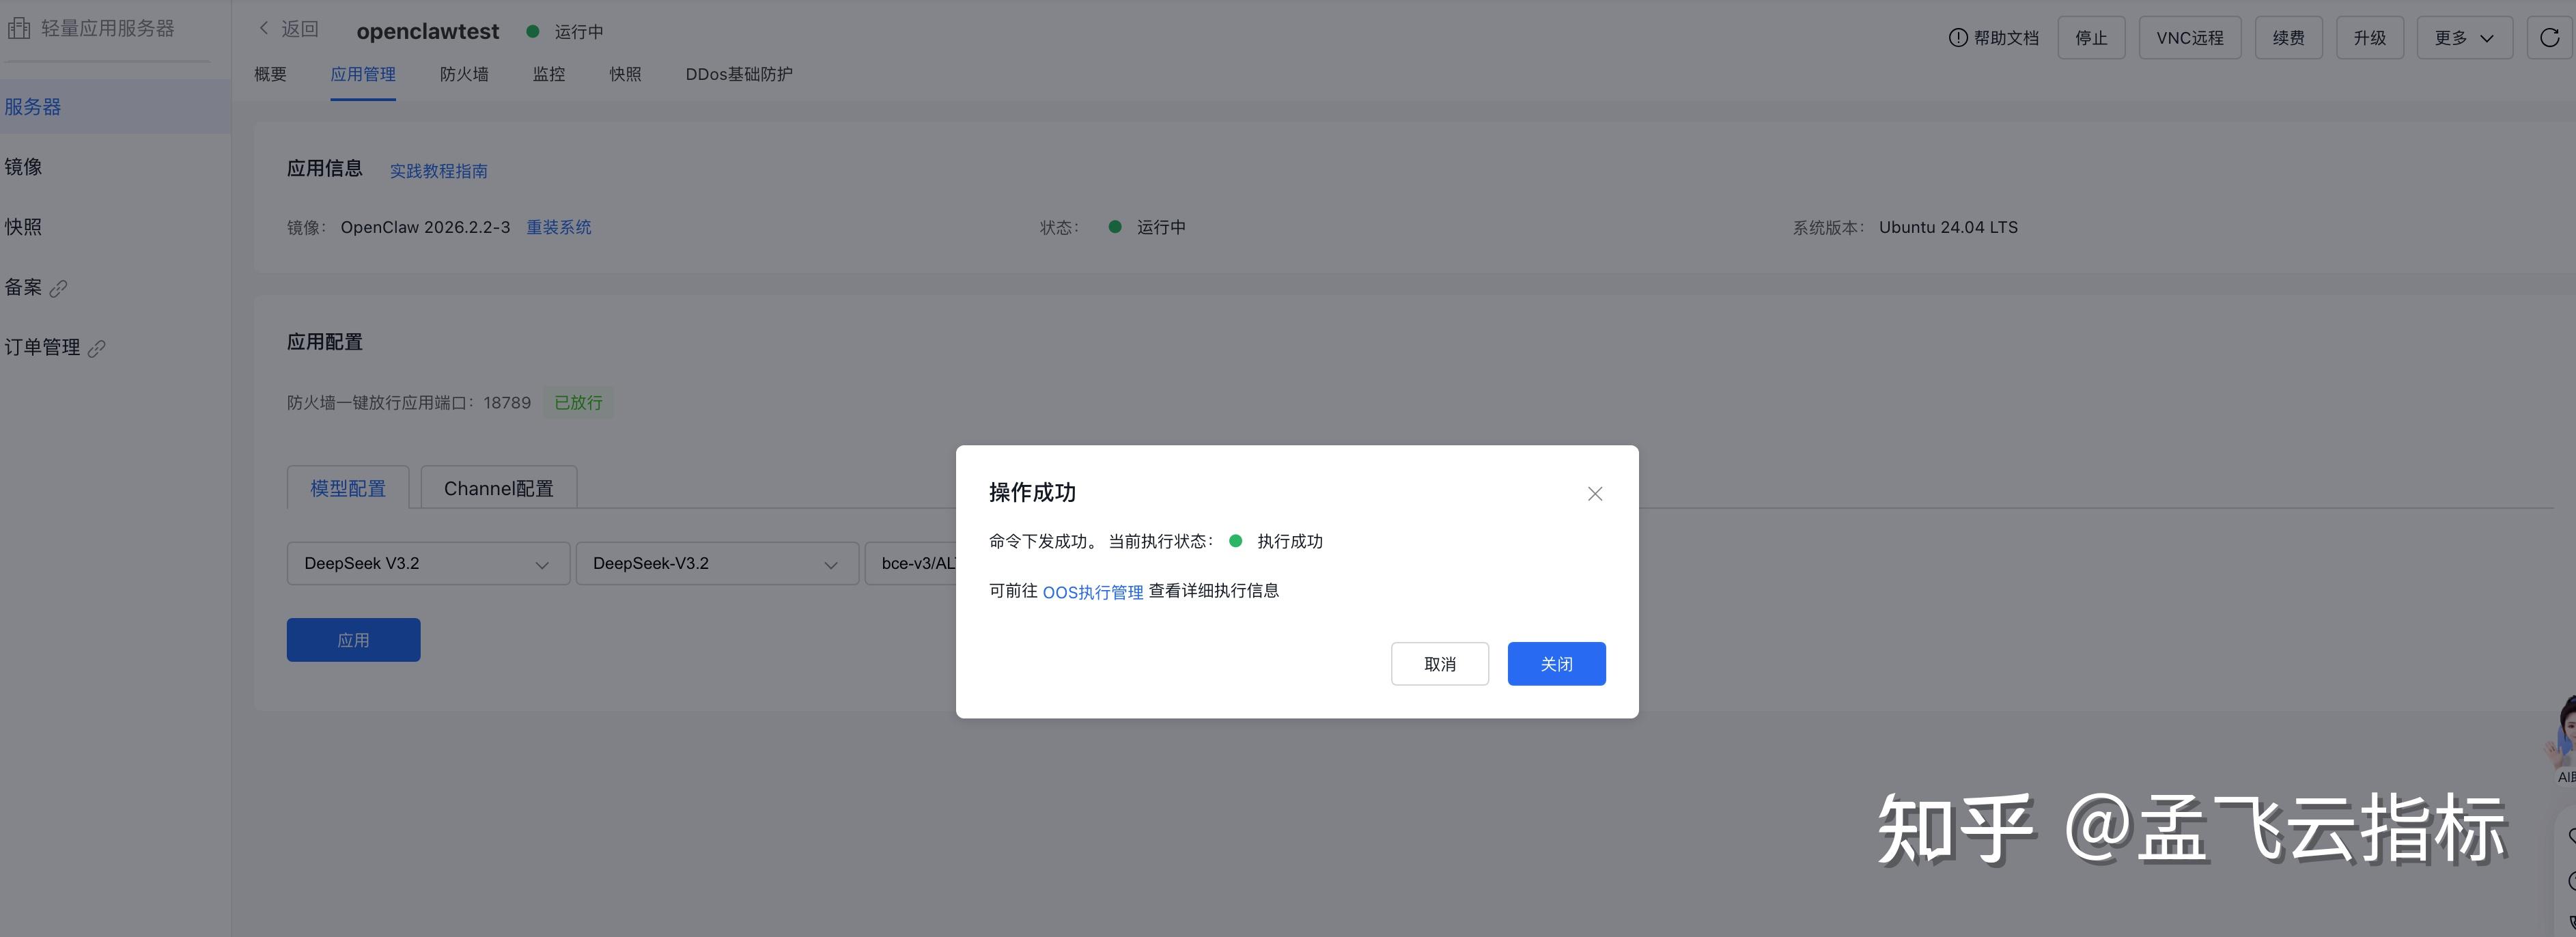Viewport: 2576px width, 937px height.
Task: Click the 返回 back arrow
Action: point(264,28)
